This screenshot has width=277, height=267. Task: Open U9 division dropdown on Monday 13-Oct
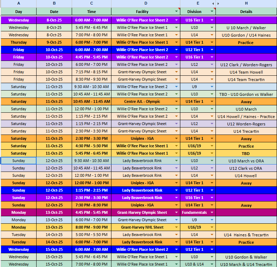pos(212,220)
